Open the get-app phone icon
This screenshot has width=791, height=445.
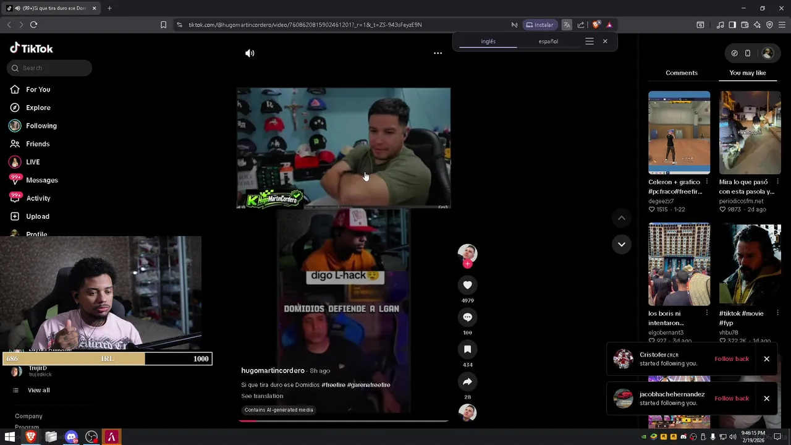point(748,53)
